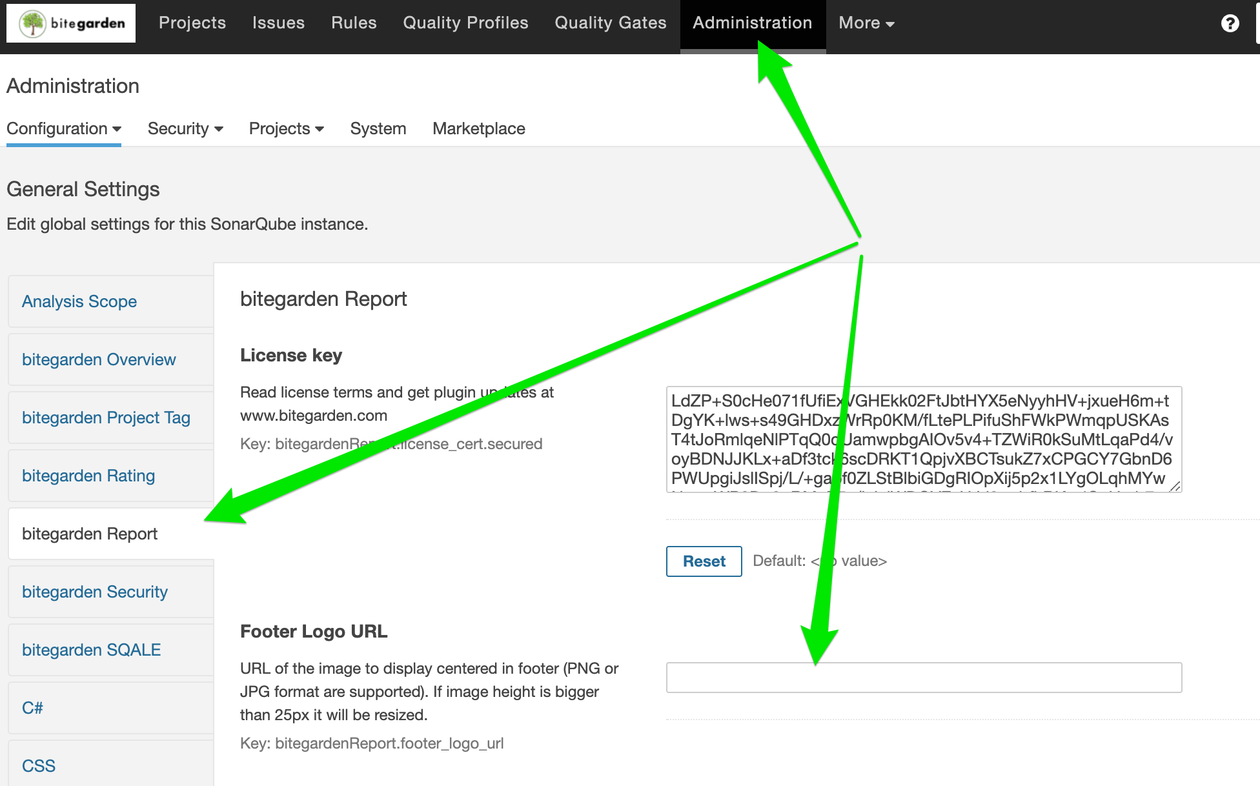Open the Rules page
The height and width of the screenshot is (786, 1260).
(354, 23)
